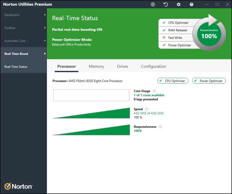Image resolution: width=232 pixels, height=194 pixels.
Task: Click the Responsiveness 100% circular gauge
Action: [x=209, y=34]
